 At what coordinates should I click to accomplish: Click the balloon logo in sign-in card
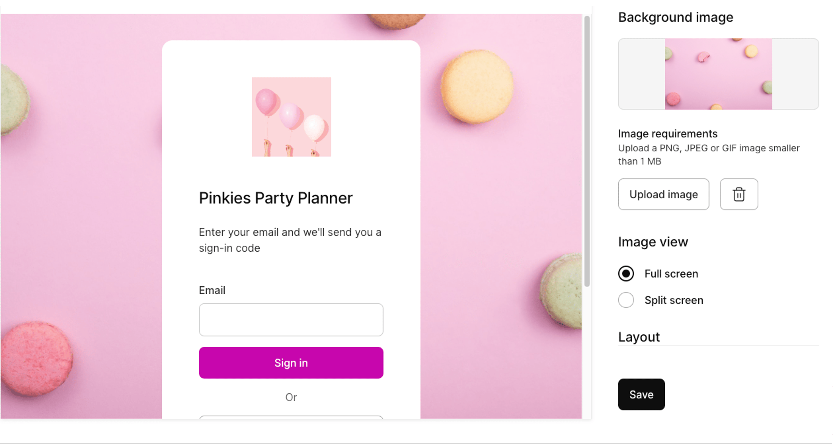[291, 117]
